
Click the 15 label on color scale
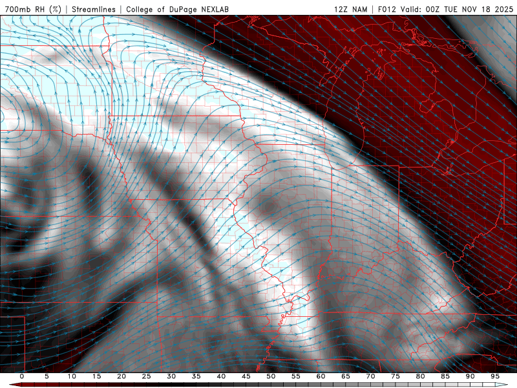(96, 376)
